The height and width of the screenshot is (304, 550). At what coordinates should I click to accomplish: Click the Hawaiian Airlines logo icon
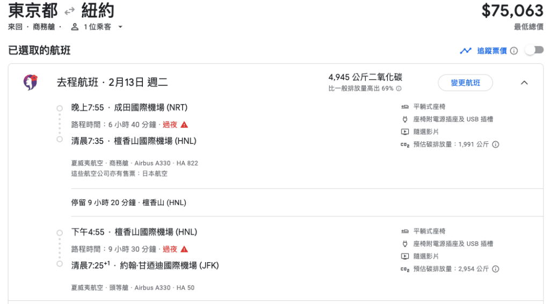pyautogui.click(x=31, y=82)
